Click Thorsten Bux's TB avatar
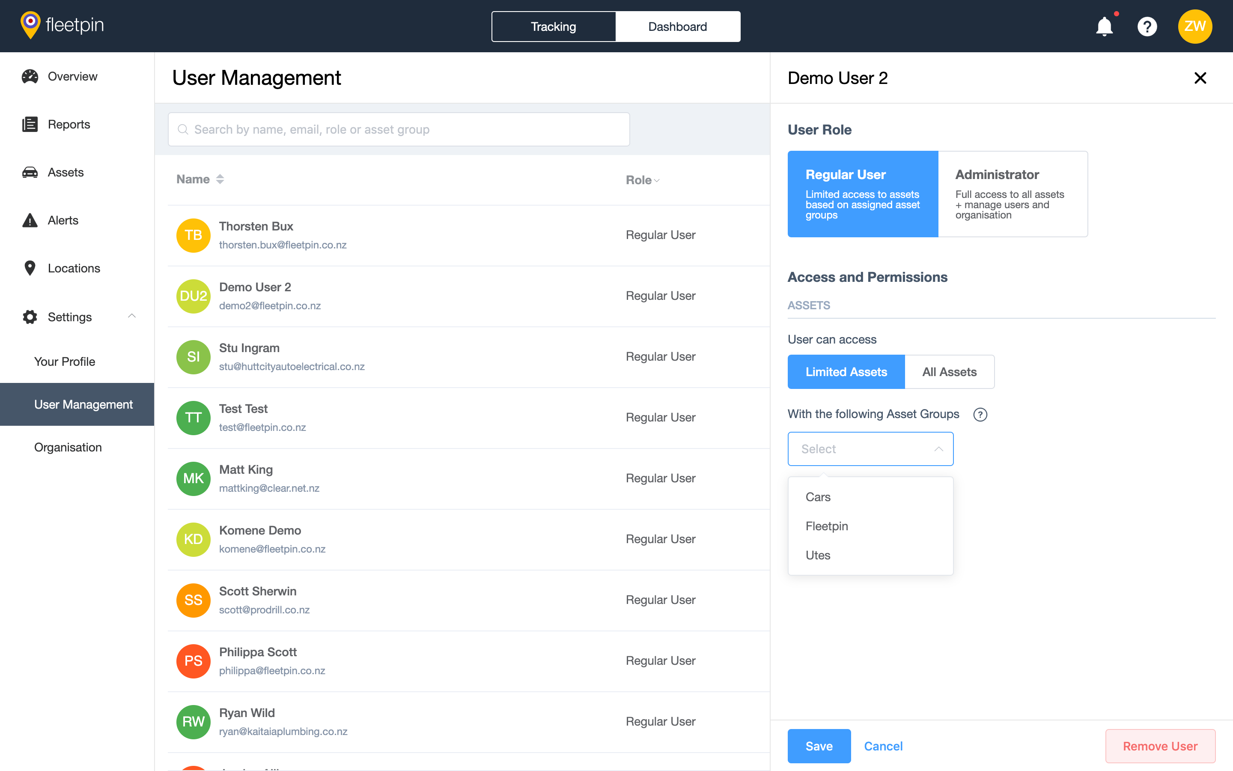The height and width of the screenshot is (771, 1233). click(x=194, y=235)
